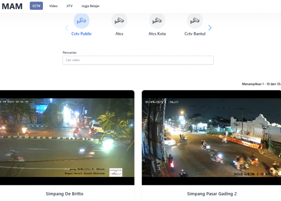Click the Pencarian label
The image size is (281, 201).
(69, 53)
